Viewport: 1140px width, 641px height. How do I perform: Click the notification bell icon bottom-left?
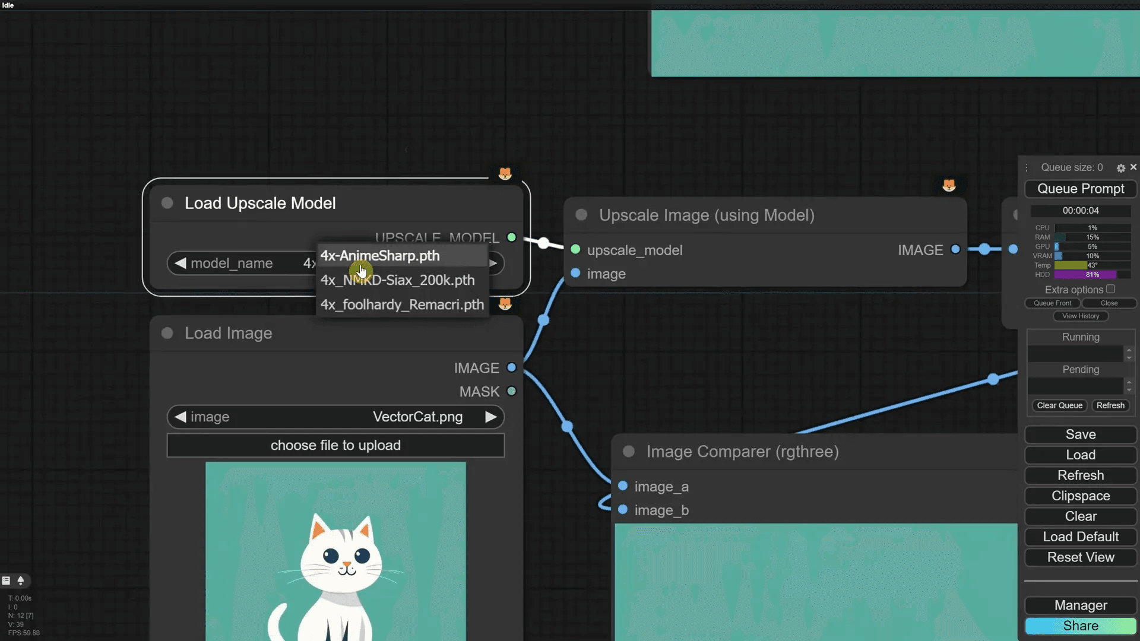coord(20,580)
